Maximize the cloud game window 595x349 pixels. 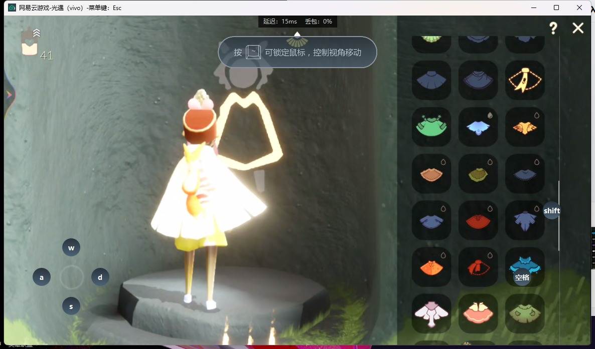point(556,8)
